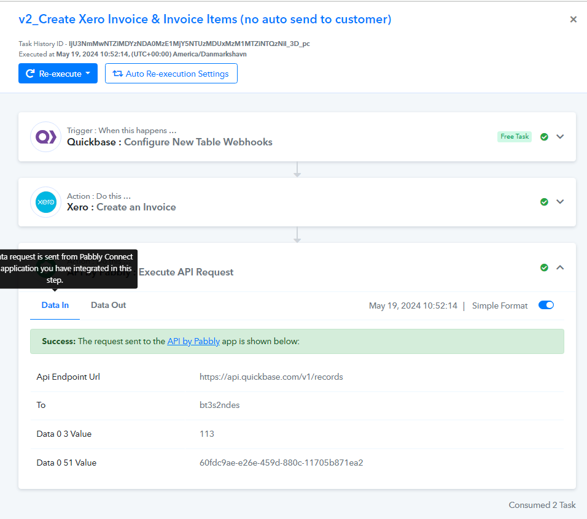Close the task history dialog
The height and width of the screenshot is (519, 587).
573,20
